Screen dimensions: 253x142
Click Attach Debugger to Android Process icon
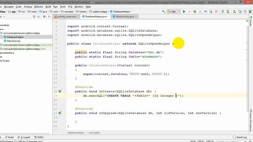(211, 11)
